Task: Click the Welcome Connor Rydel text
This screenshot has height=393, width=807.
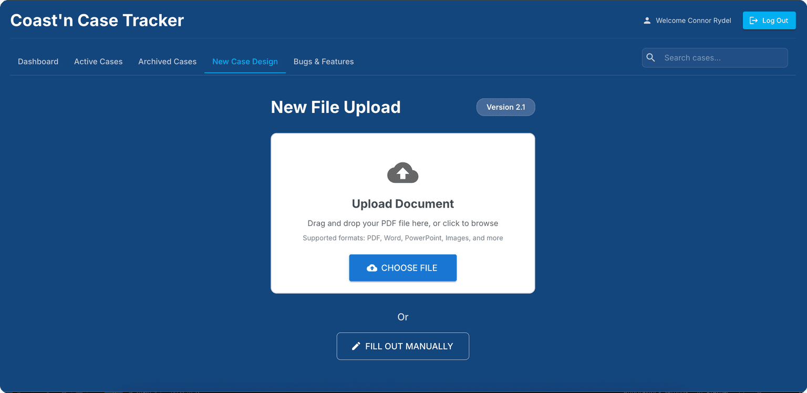Action: coord(693,20)
